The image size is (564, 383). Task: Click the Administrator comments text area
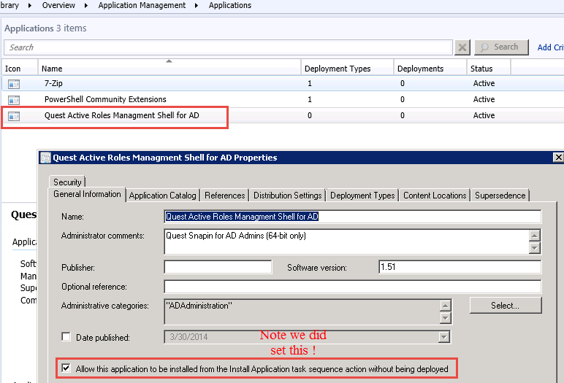(347, 241)
